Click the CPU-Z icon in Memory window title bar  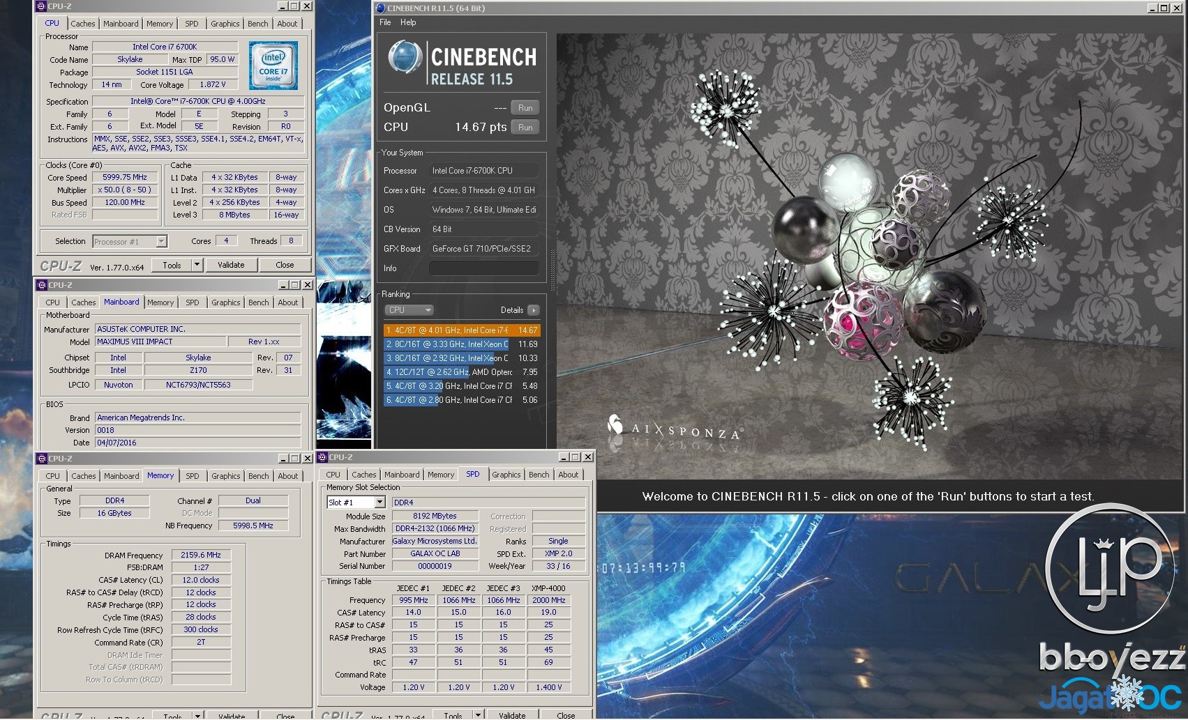click(x=41, y=459)
